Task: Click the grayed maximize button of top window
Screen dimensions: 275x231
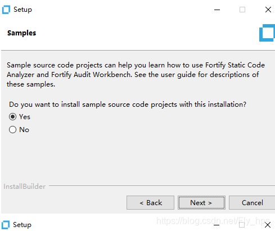Action: tap(242, 10)
